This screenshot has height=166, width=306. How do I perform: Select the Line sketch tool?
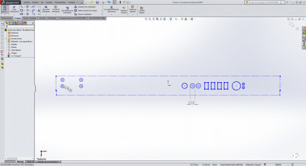(x=22, y=7)
